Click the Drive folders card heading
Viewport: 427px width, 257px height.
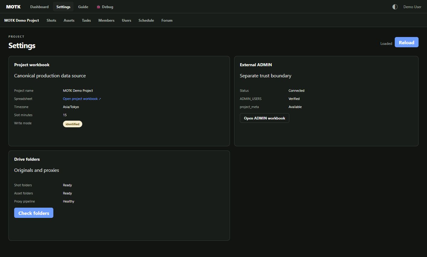coord(27,159)
